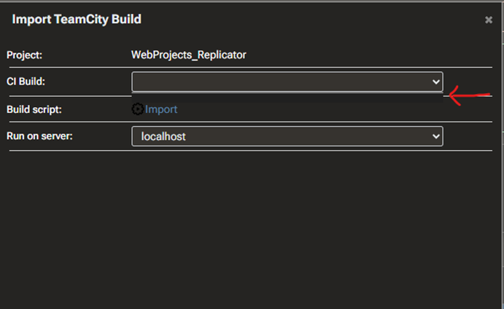Click the CI Build dropdown chevron arrow
The height and width of the screenshot is (309, 504).
point(436,82)
